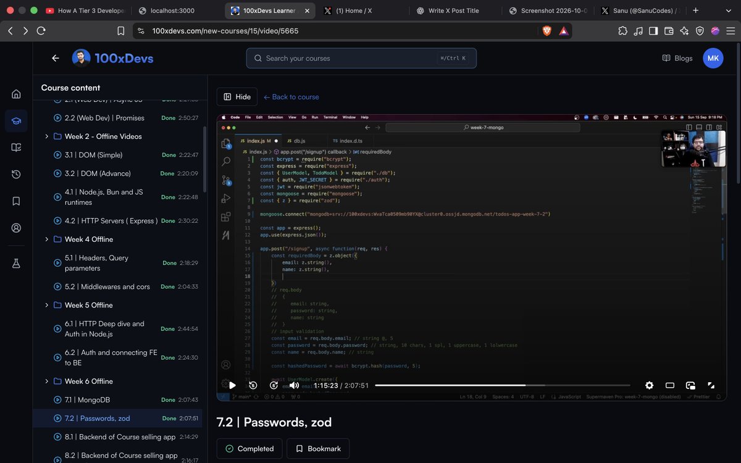Viewport: 741px width, 463px height.
Task: Toggle theater mode on the video player
Action: point(670,385)
